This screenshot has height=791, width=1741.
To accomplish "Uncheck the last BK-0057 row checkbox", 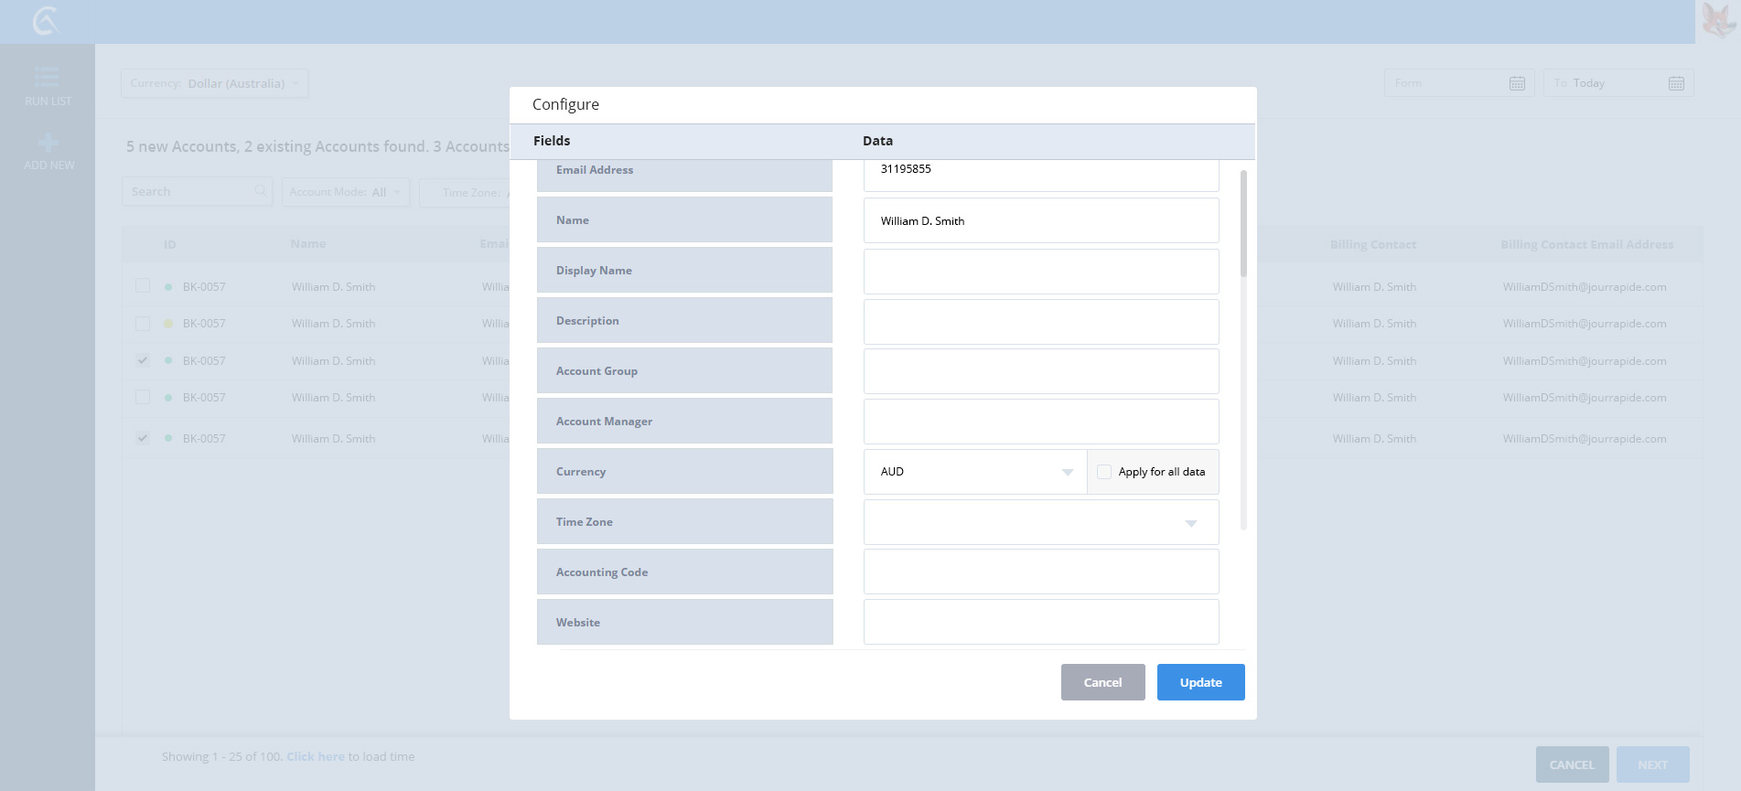I will pyautogui.click(x=143, y=438).
